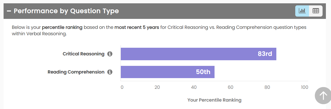Open Reading Comprehension info icon
The image size is (331, 109).
point(110,72)
